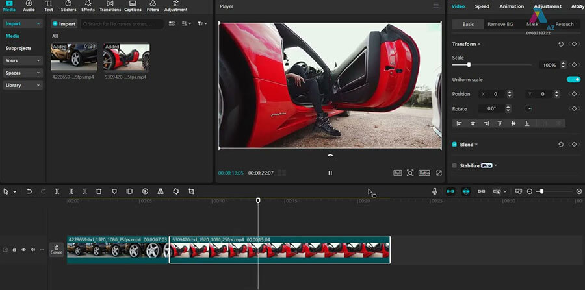Image resolution: width=585 pixels, height=290 pixels.
Task: Expand the Blend options
Action: coord(476,145)
